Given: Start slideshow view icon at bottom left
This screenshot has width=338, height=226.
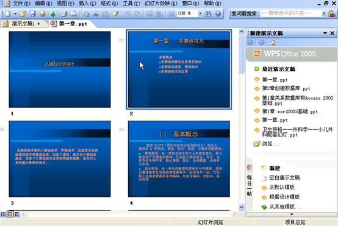Looking at the screenshot, I should 16,214.
